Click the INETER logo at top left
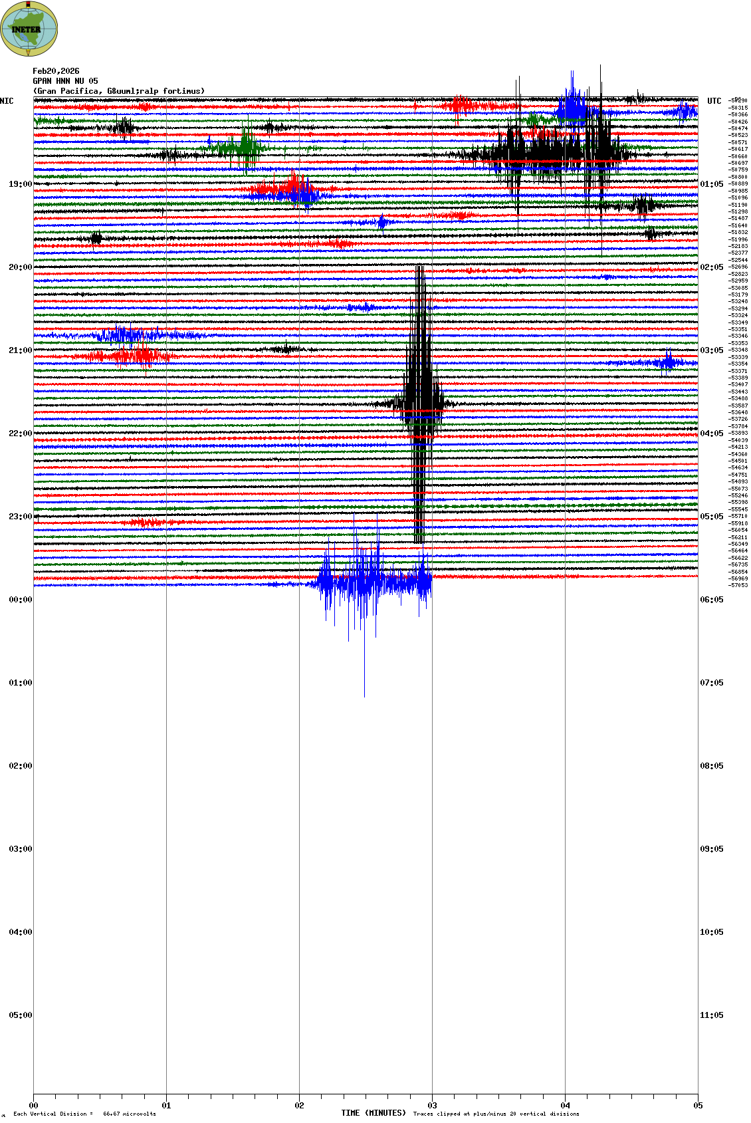Screen dimensions: 751x1123 (29, 29)
